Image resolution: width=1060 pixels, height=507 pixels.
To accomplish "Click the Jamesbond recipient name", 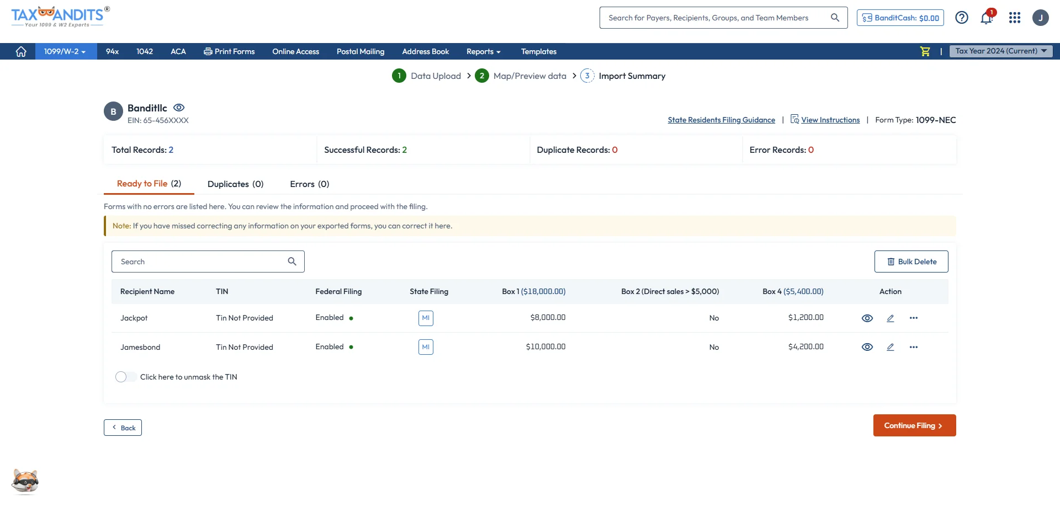I will (x=140, y=347).
